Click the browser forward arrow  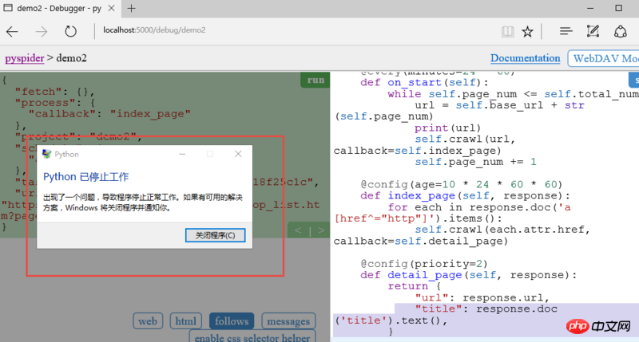[42, 32]
